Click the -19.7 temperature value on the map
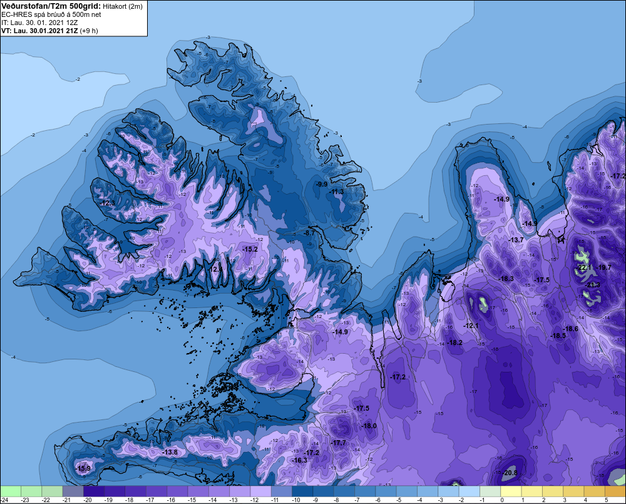Viewport: 626px width, 504px height. 603,267
